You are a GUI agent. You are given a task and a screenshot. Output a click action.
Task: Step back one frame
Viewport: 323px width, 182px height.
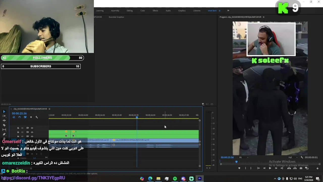(x=264, y=168)
